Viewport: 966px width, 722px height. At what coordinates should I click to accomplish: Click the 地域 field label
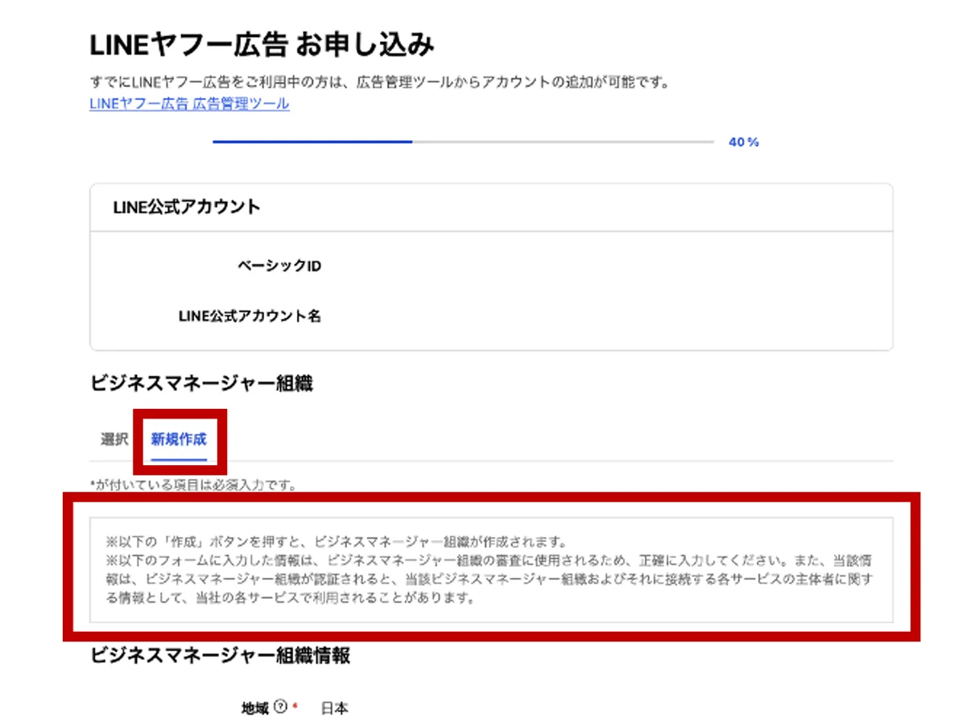pos(256,708)
